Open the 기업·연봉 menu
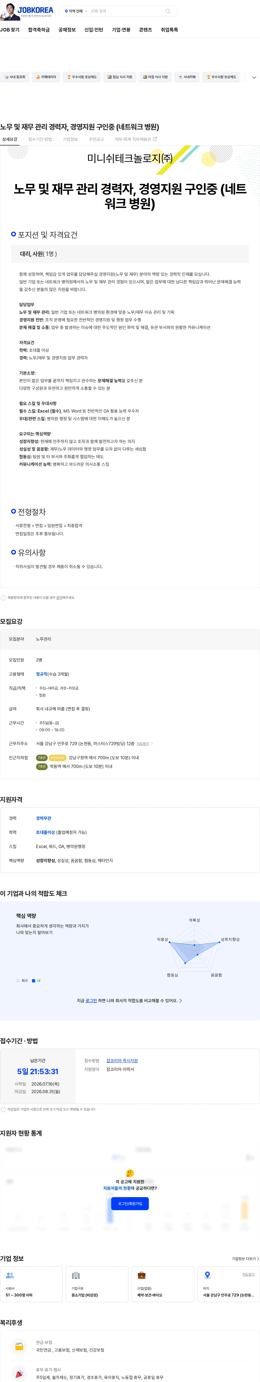The image size is (260, 1382). (121, 30)
